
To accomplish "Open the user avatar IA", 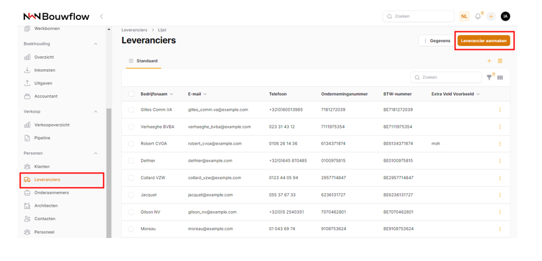I will pos(505,17).
